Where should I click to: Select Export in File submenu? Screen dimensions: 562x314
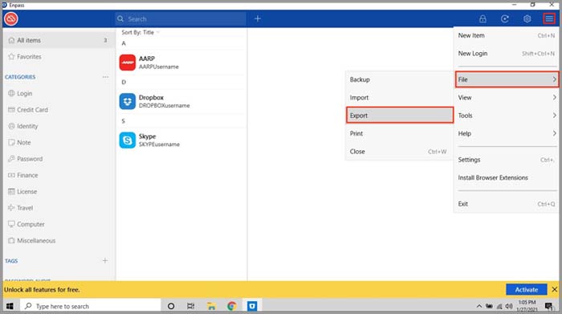click(x=400, y=116)
